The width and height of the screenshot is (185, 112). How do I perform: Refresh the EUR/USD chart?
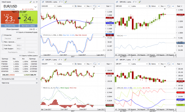tap(95, 6)
